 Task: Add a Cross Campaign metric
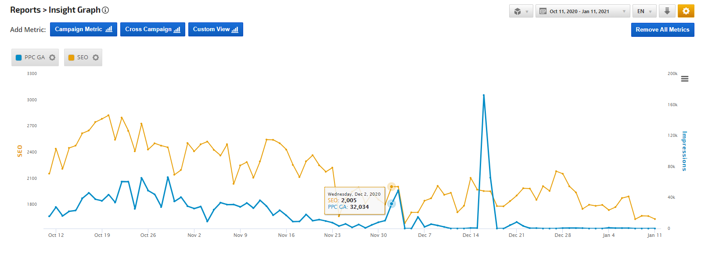(x=152, y=29)
